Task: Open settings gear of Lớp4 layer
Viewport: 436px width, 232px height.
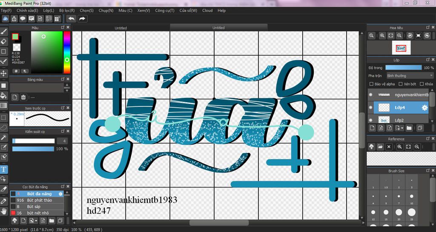Action: (425, 108)
